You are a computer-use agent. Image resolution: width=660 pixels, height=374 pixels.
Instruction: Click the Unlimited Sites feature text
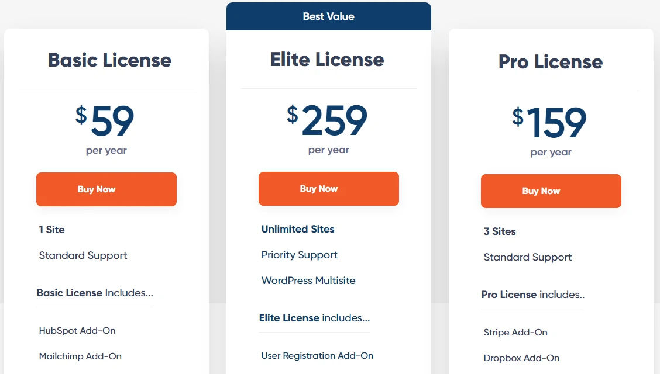coord(298,229)
